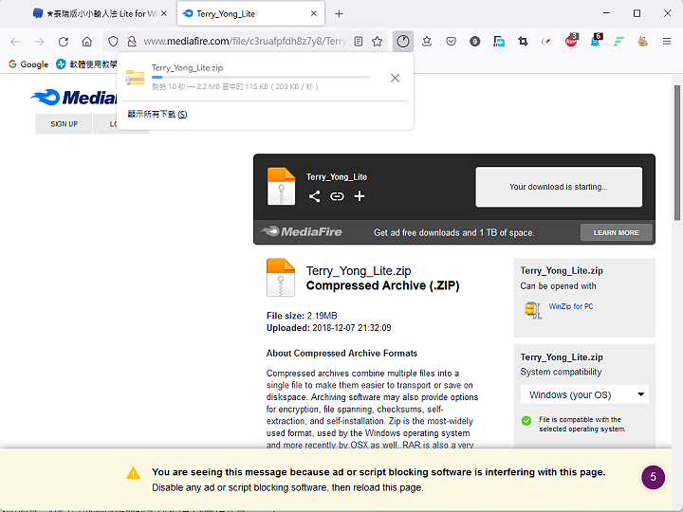Click the MediaFire address bar URL

tap(245, 42)
